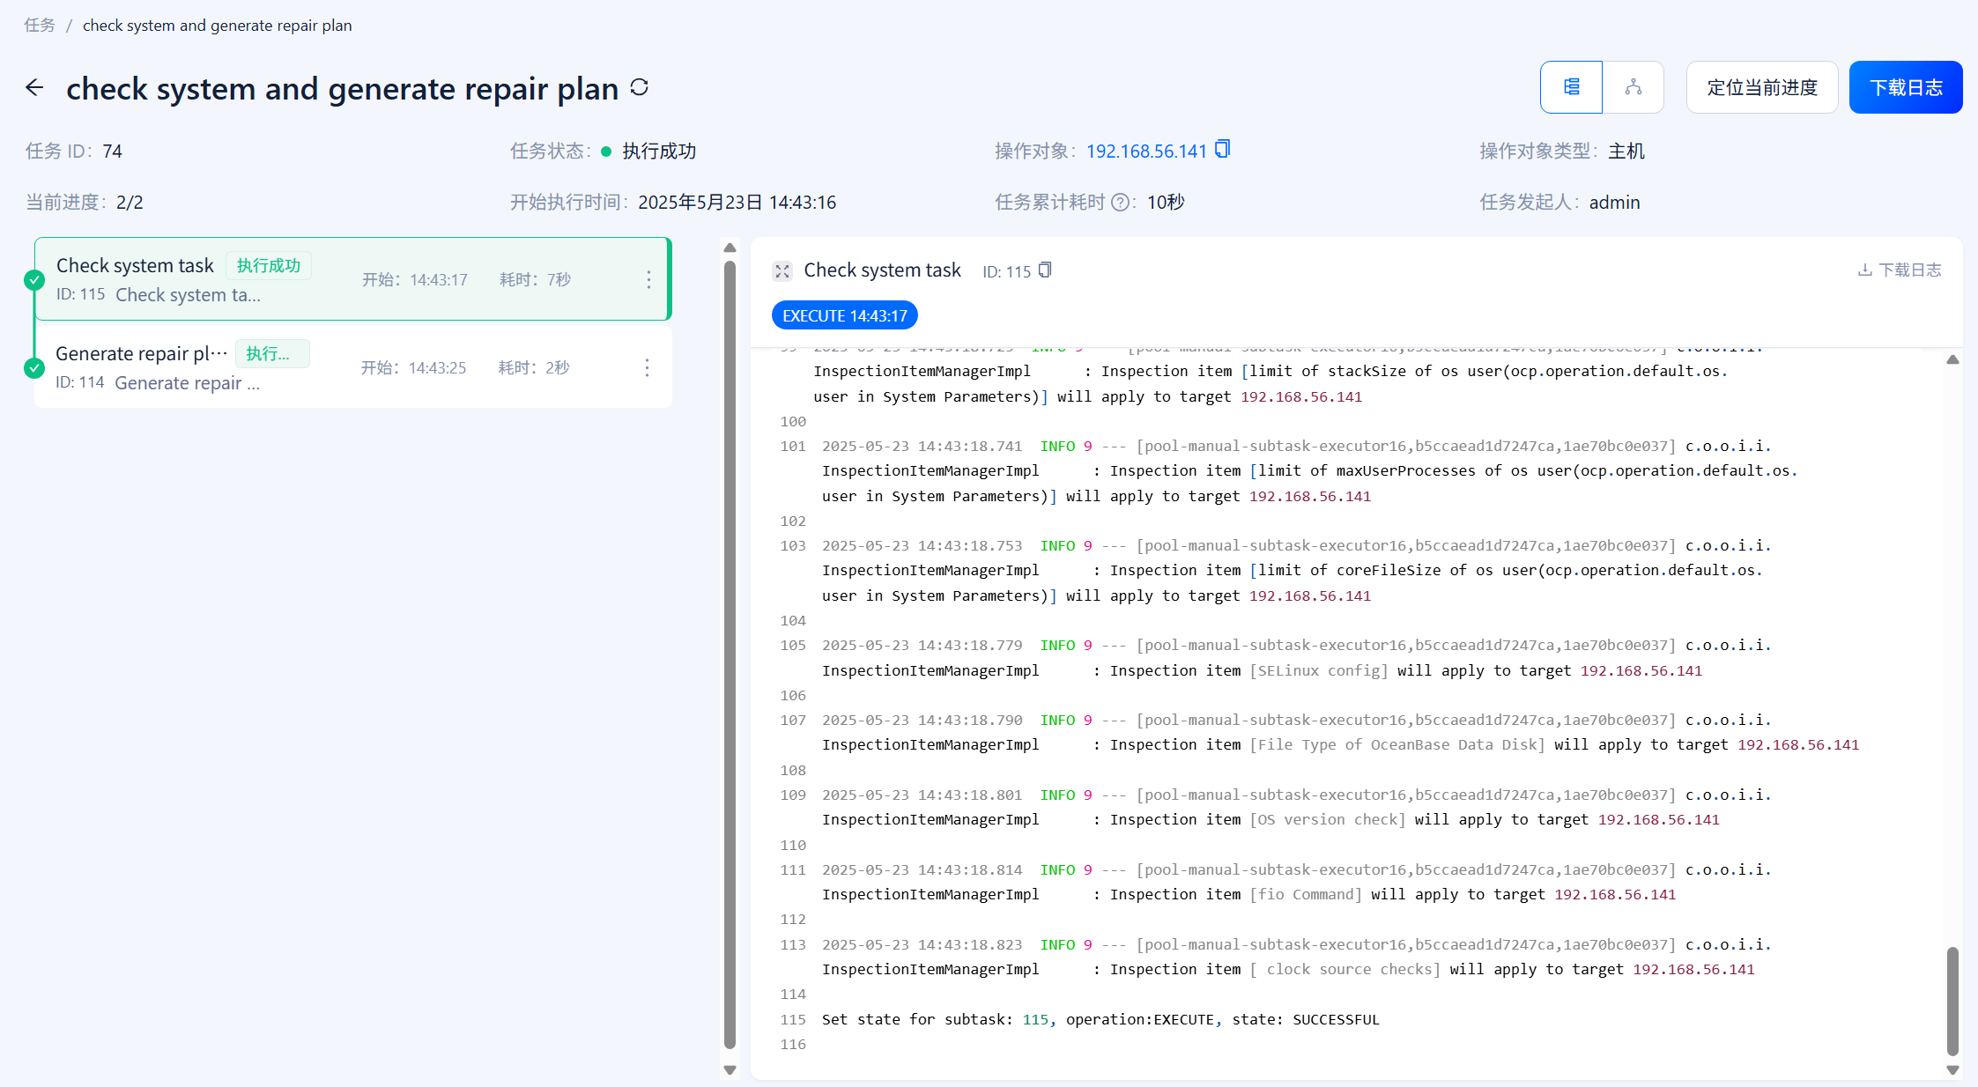This screenshot has width=1978, height=1087.
Task: Switch subtask display to tree view
Action: (x=1633, y=87)
